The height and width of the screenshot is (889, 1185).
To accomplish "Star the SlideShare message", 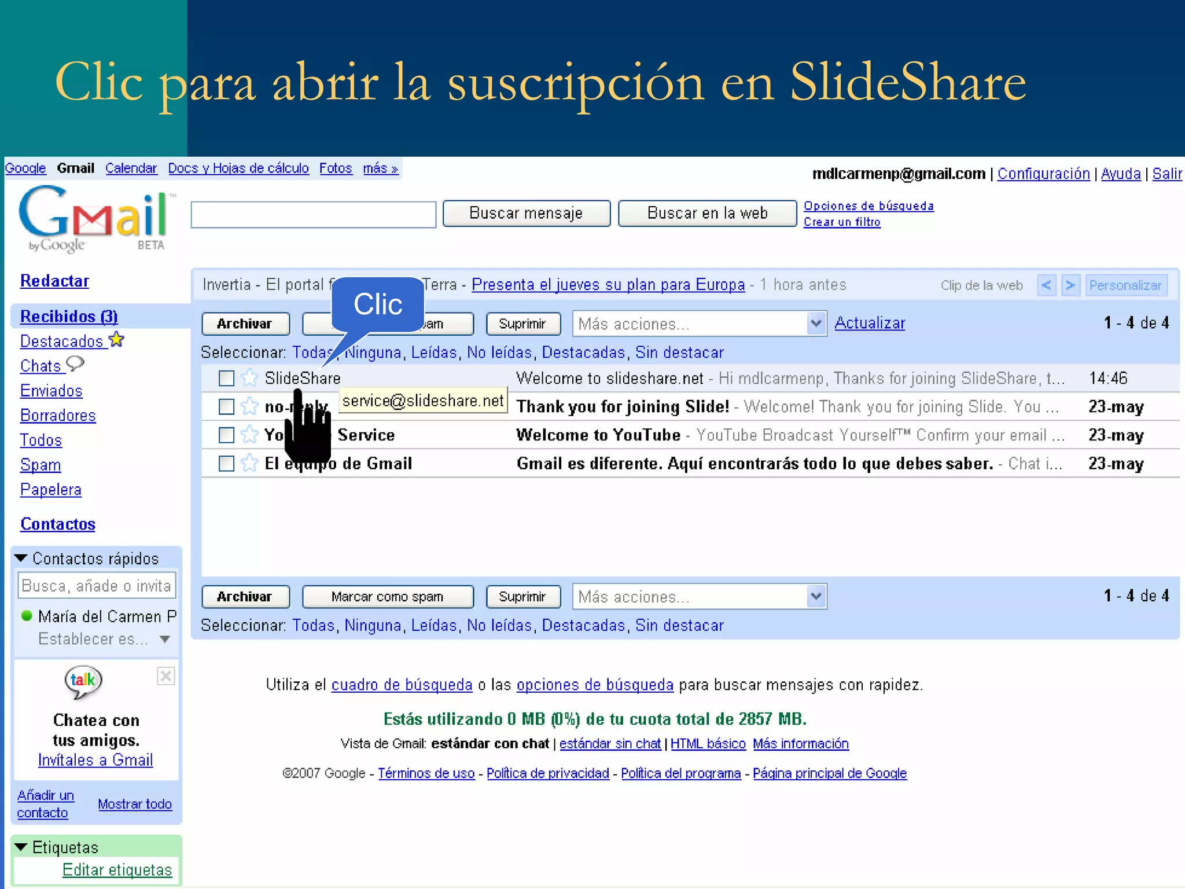I will (249, 378).
